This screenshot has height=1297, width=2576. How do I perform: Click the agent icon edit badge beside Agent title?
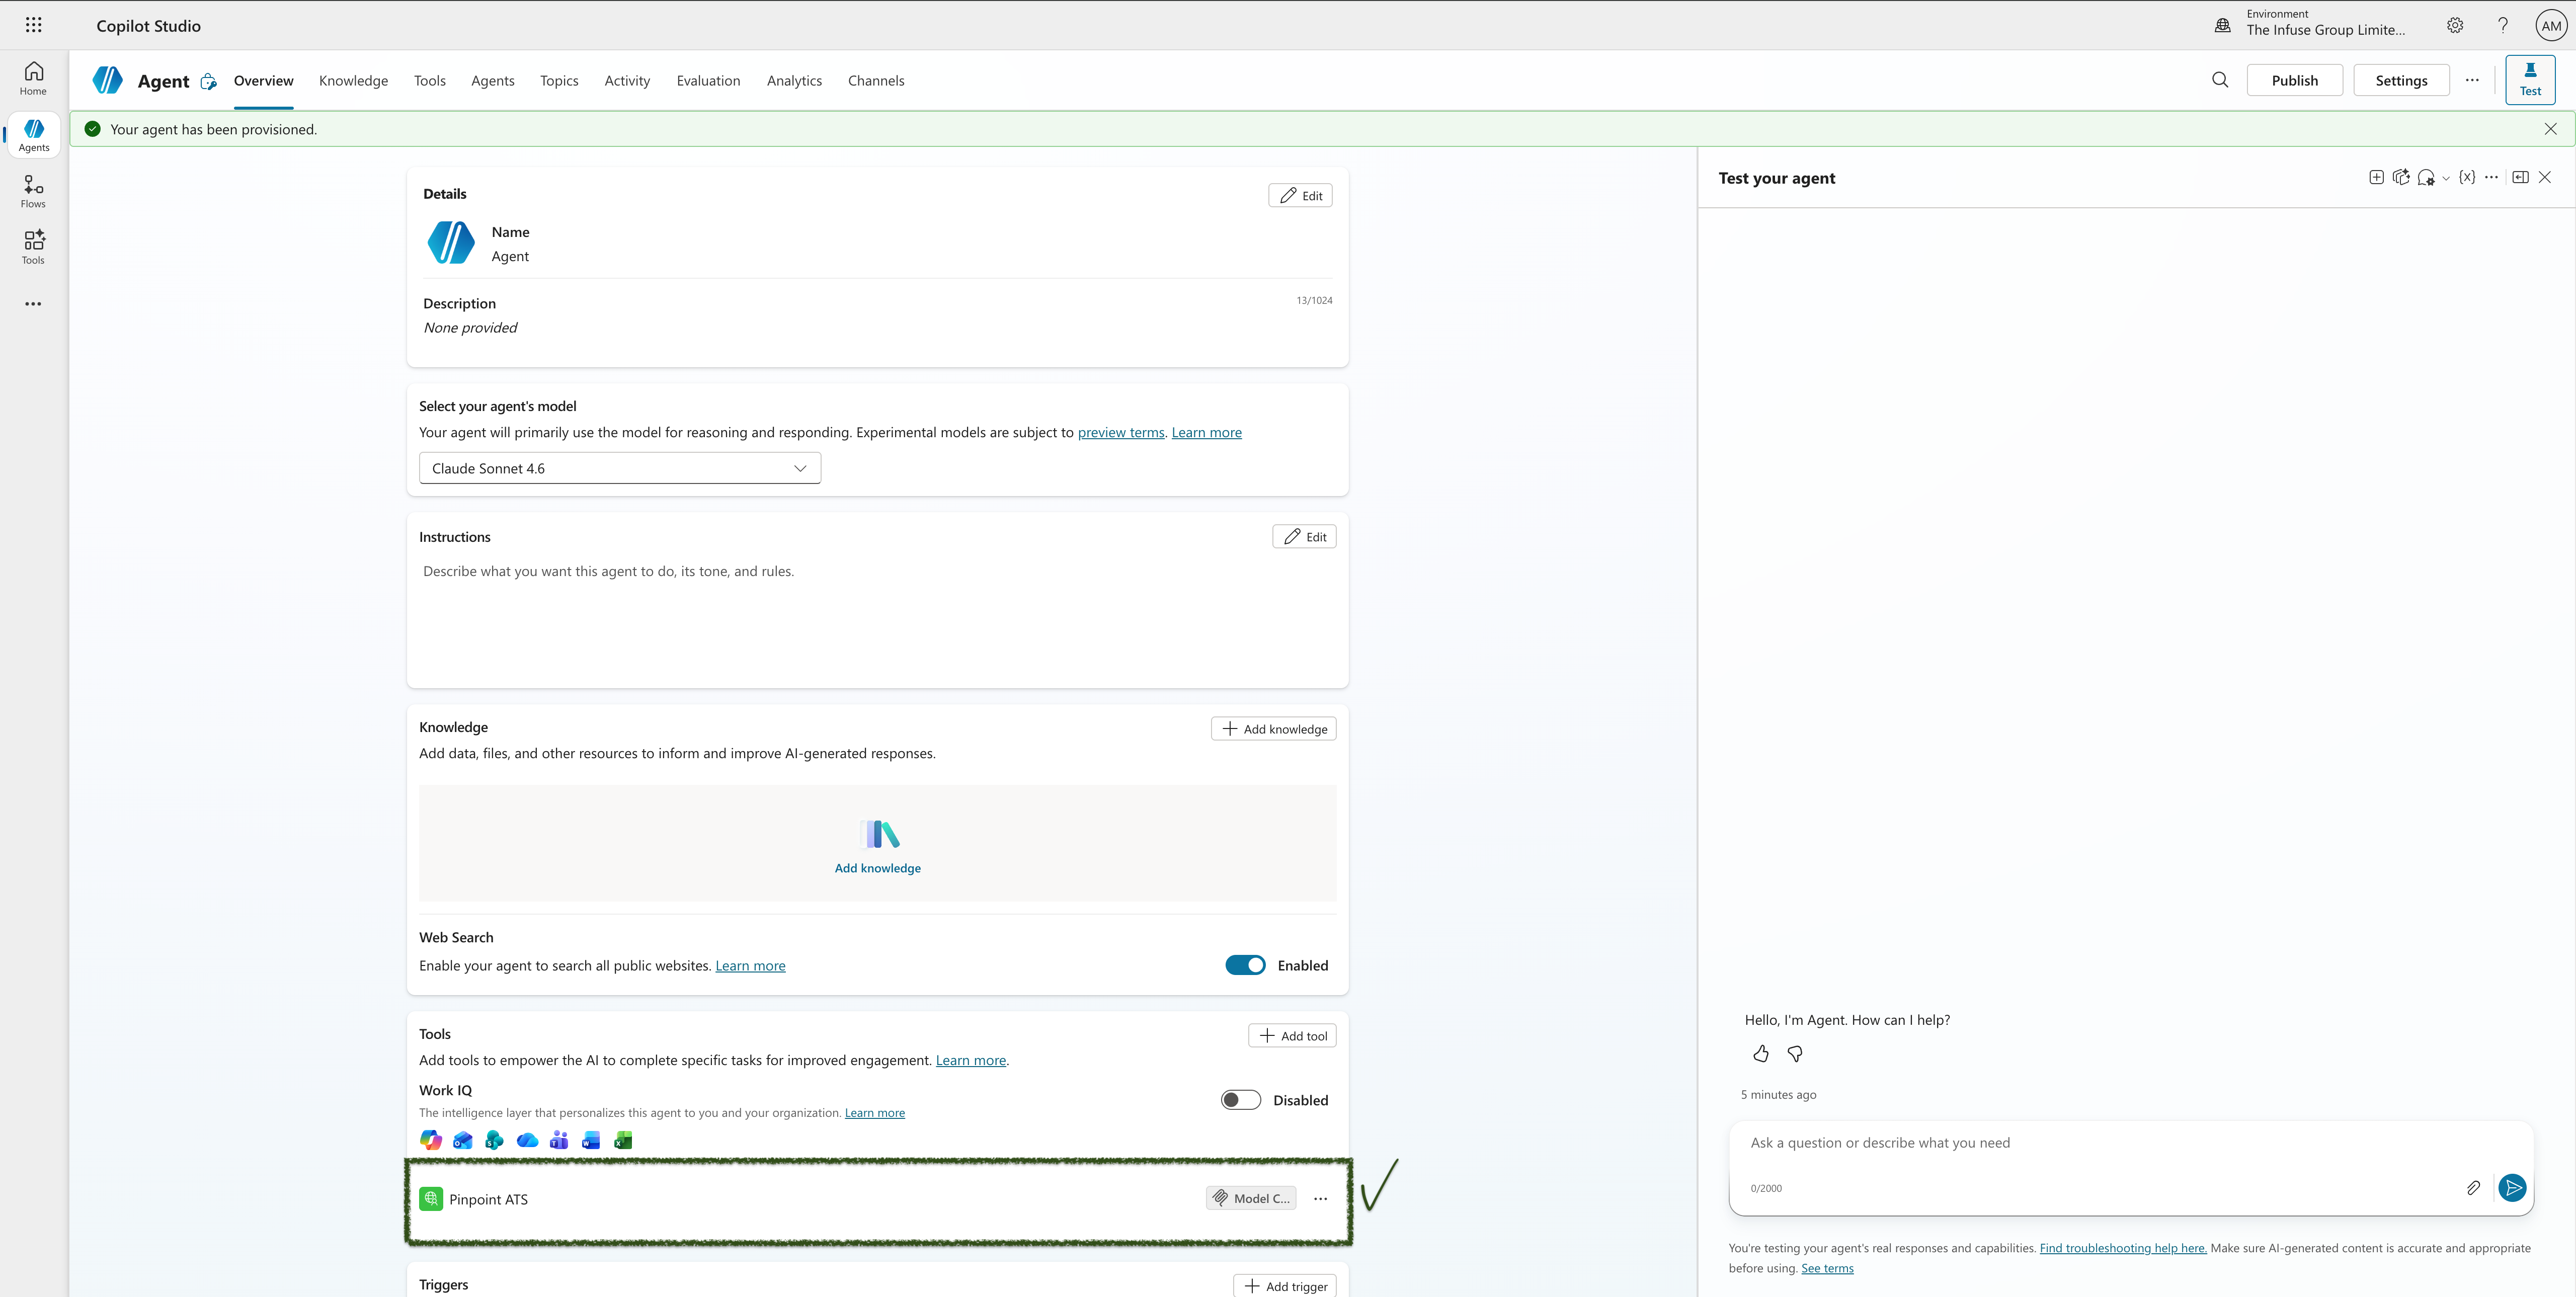[x=208, y=82]
